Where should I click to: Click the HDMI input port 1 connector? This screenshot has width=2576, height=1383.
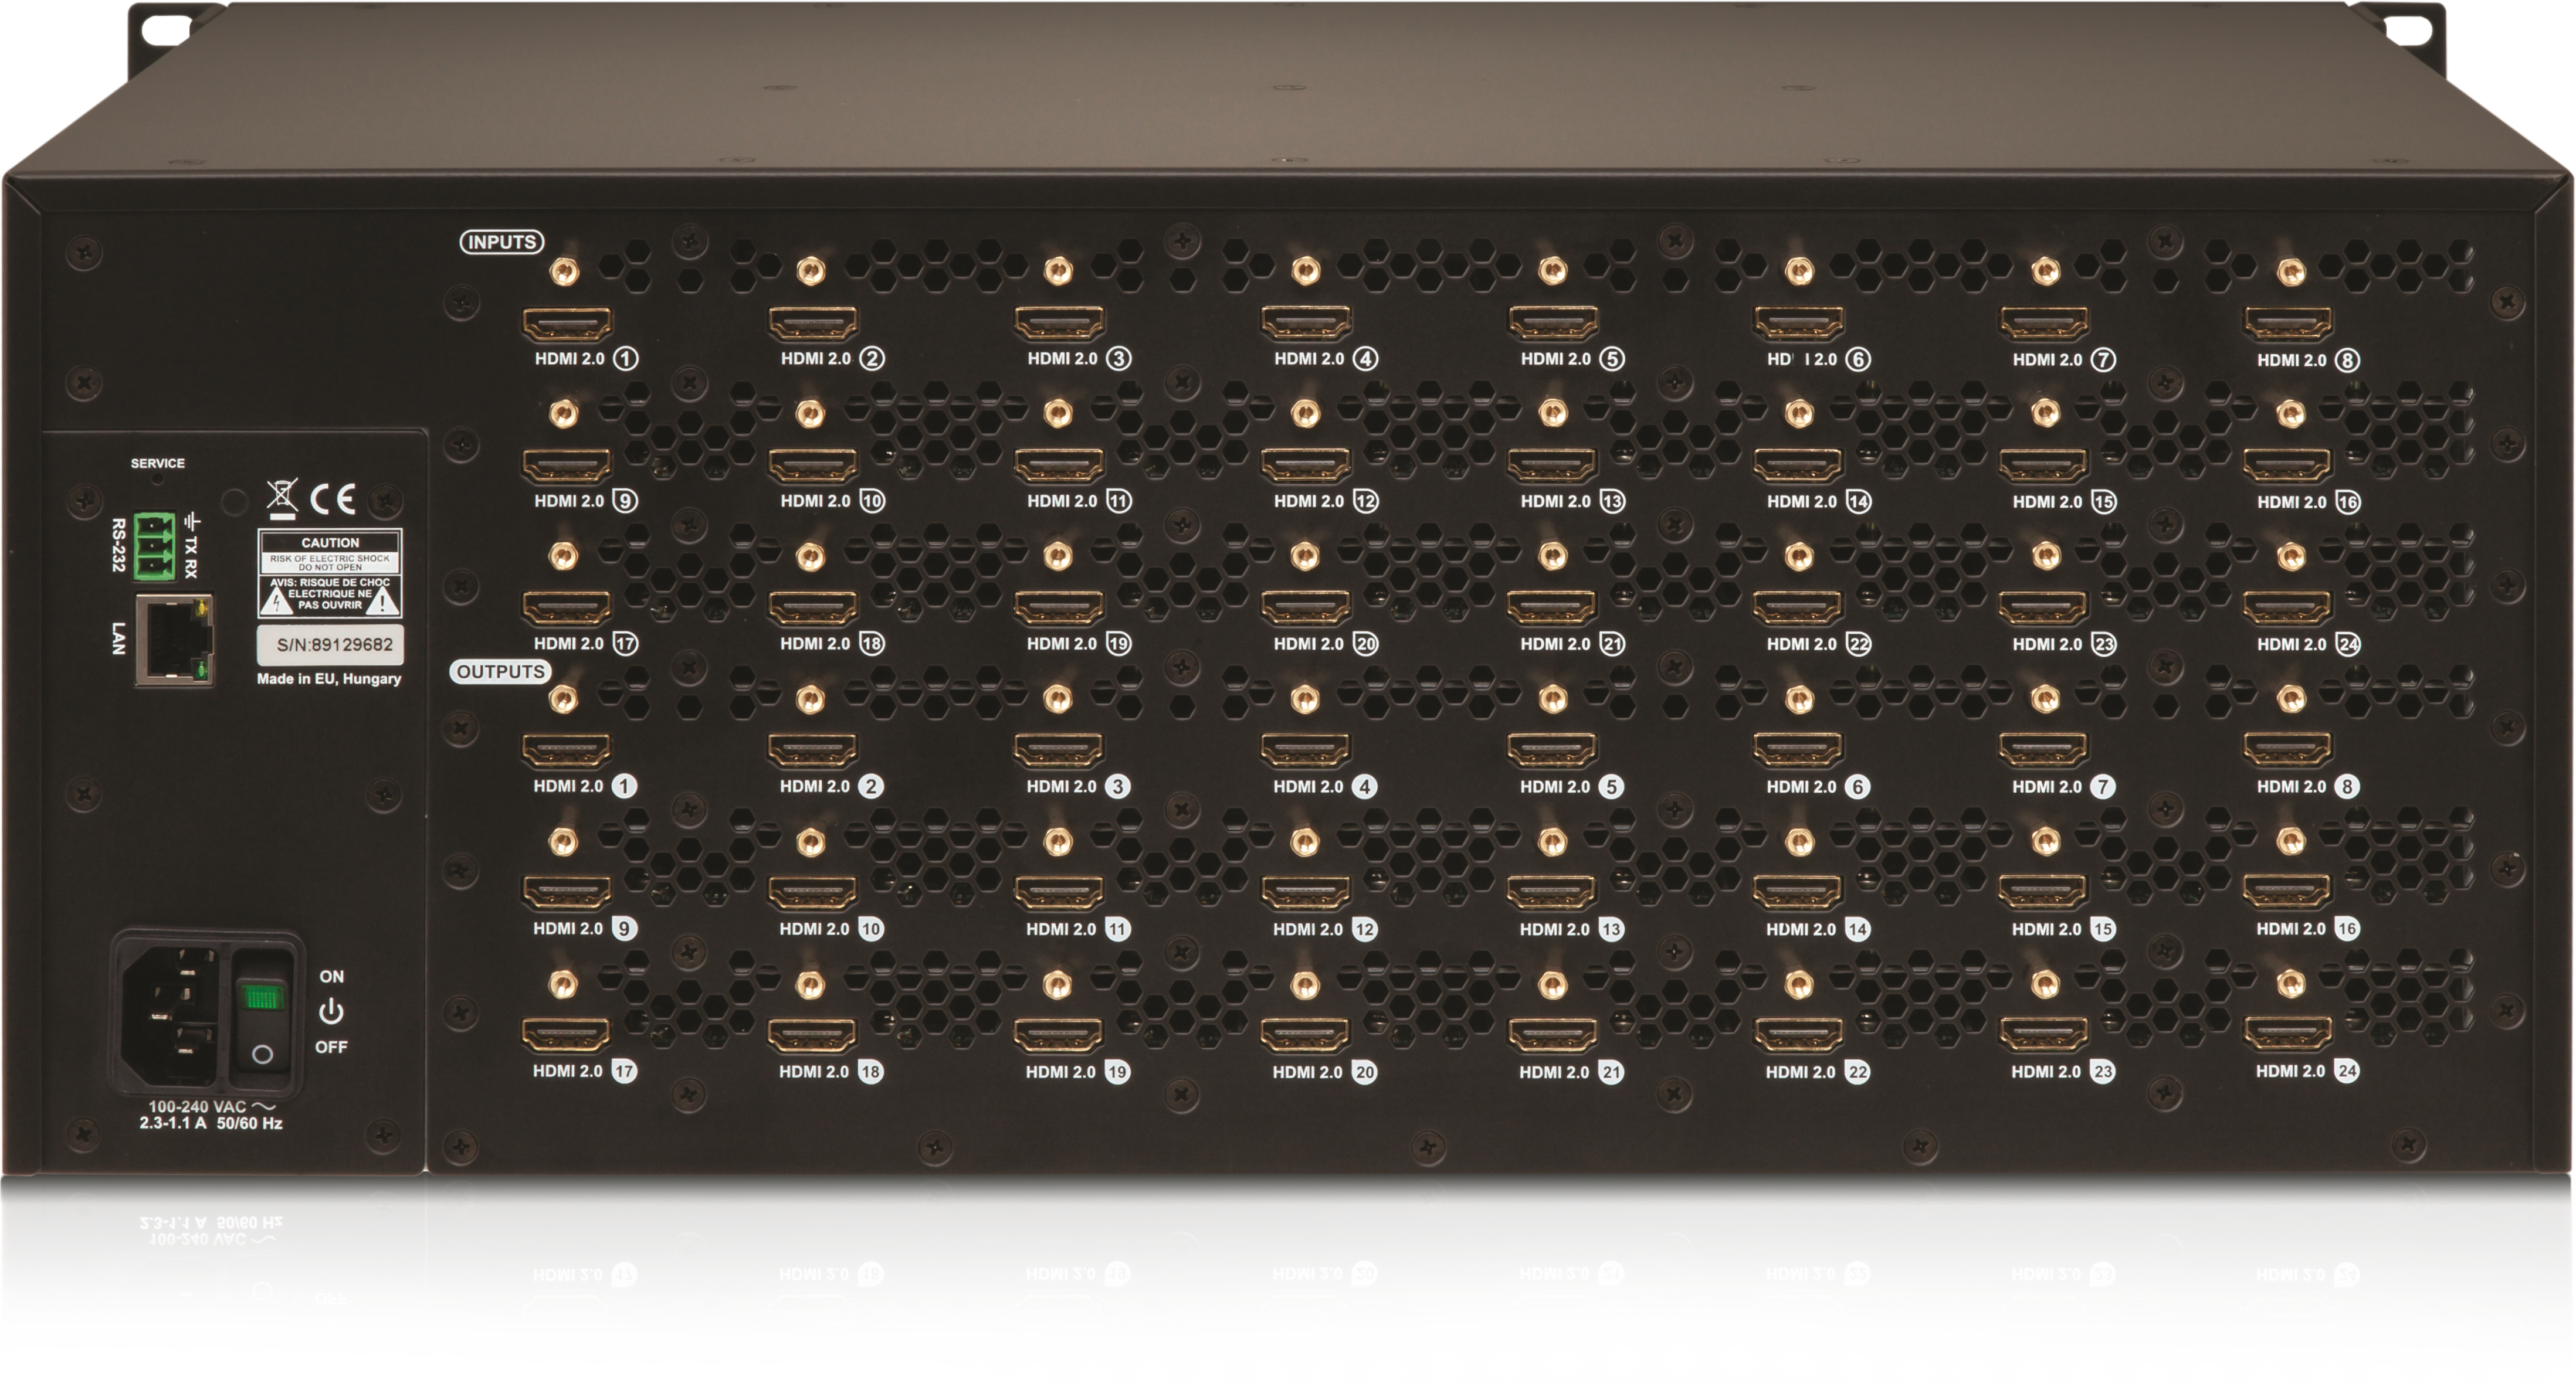click(x=567, y=324)
